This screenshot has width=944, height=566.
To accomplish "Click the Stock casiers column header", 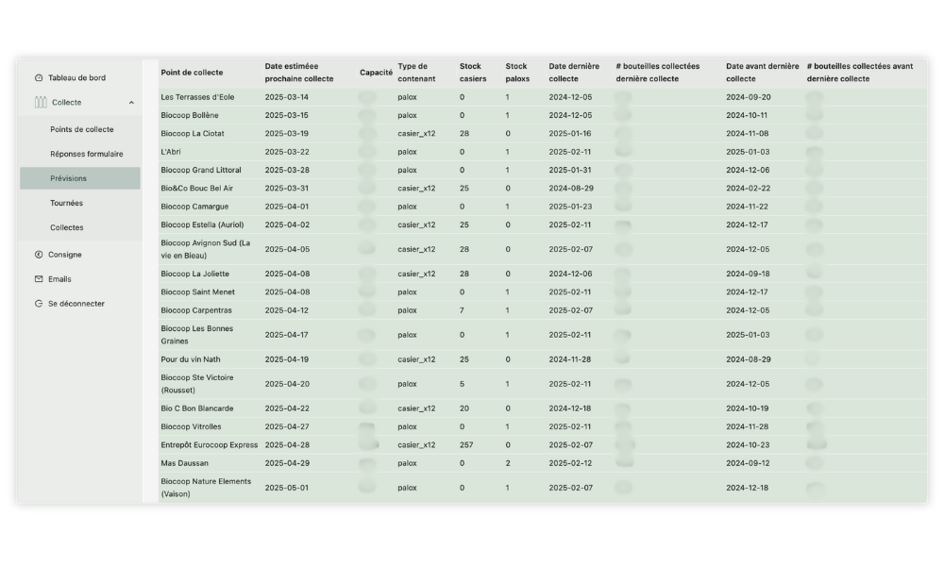I will [x=473, y=73].
